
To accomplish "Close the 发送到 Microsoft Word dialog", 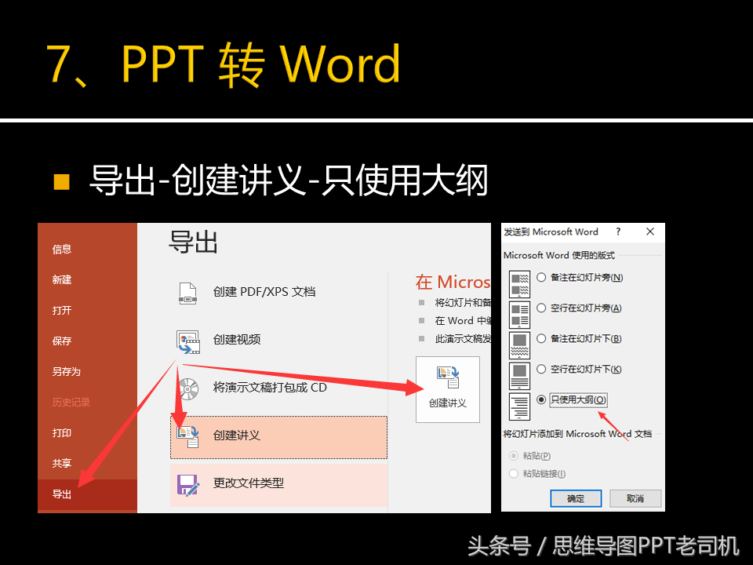I will (650, 231).
